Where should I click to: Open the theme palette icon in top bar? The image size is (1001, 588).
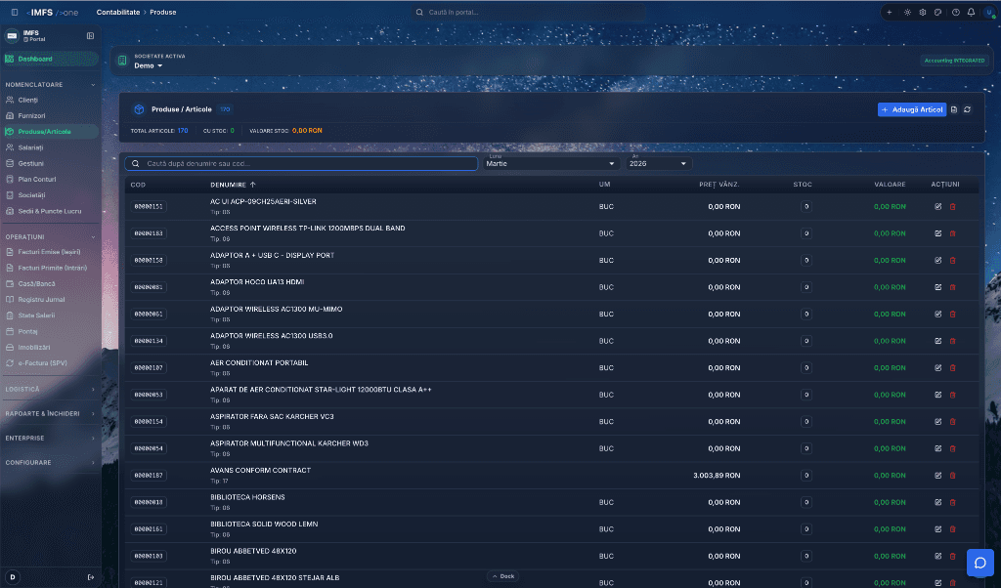pos(937,12)
